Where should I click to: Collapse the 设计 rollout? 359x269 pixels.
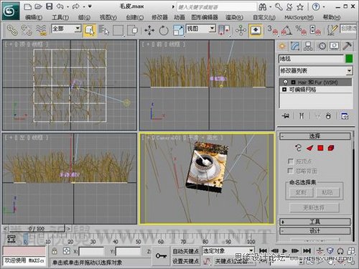click(x=314, y=231)
